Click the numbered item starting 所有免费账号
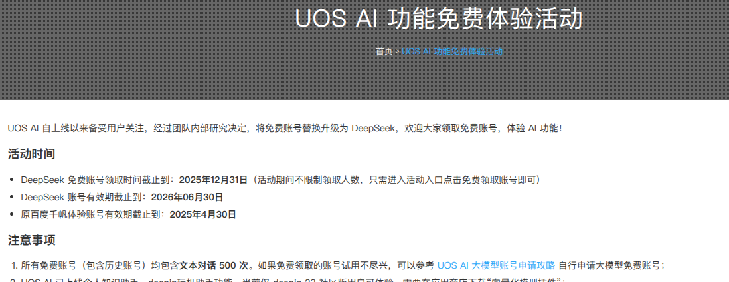 tap(343, 265)
